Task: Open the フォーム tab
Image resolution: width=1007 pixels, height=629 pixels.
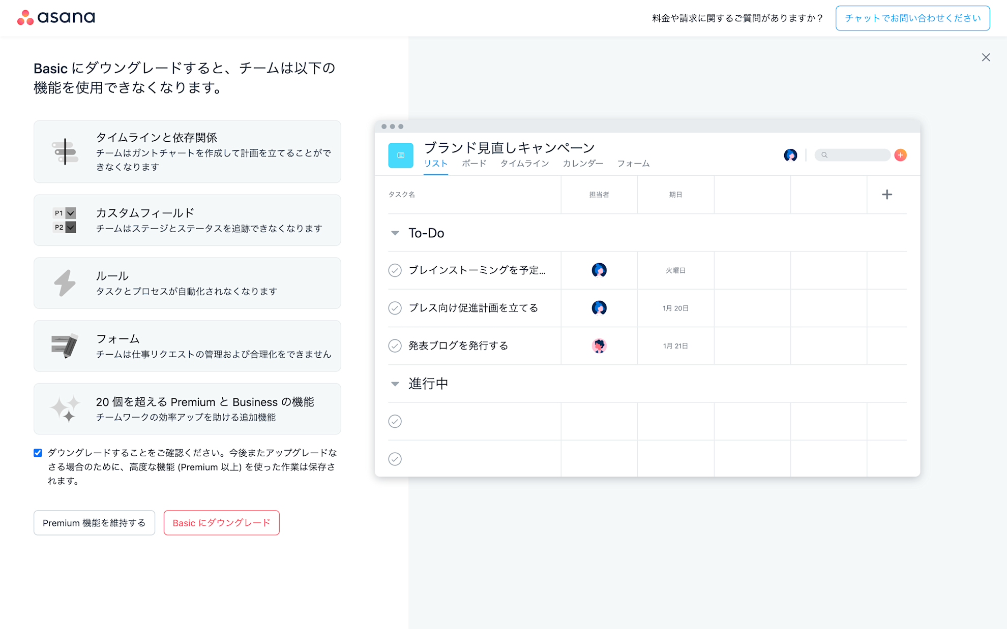Action: tap(633, 164)
